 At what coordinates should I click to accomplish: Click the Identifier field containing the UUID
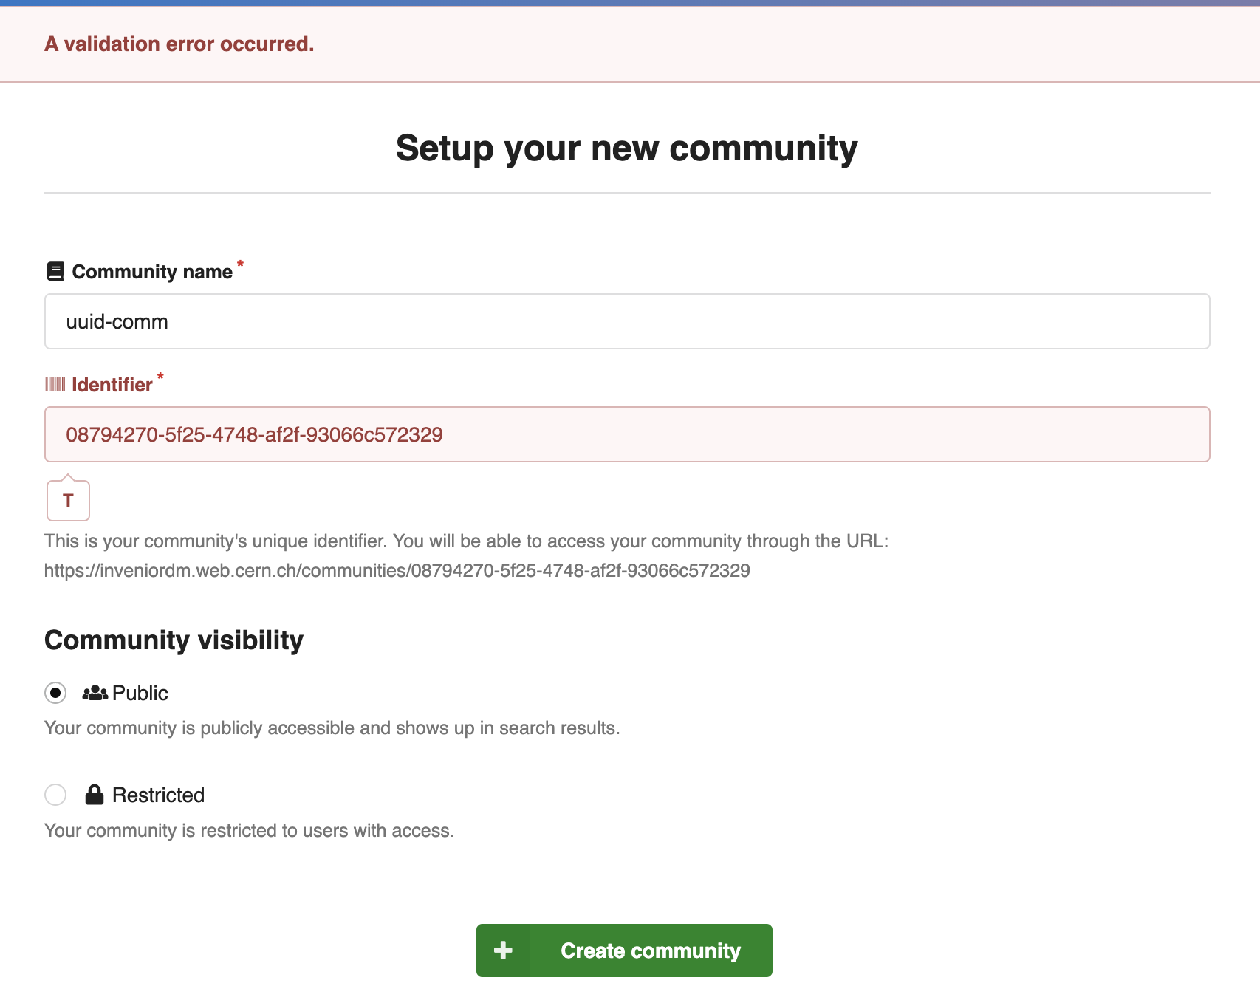(x=626, y=434)
